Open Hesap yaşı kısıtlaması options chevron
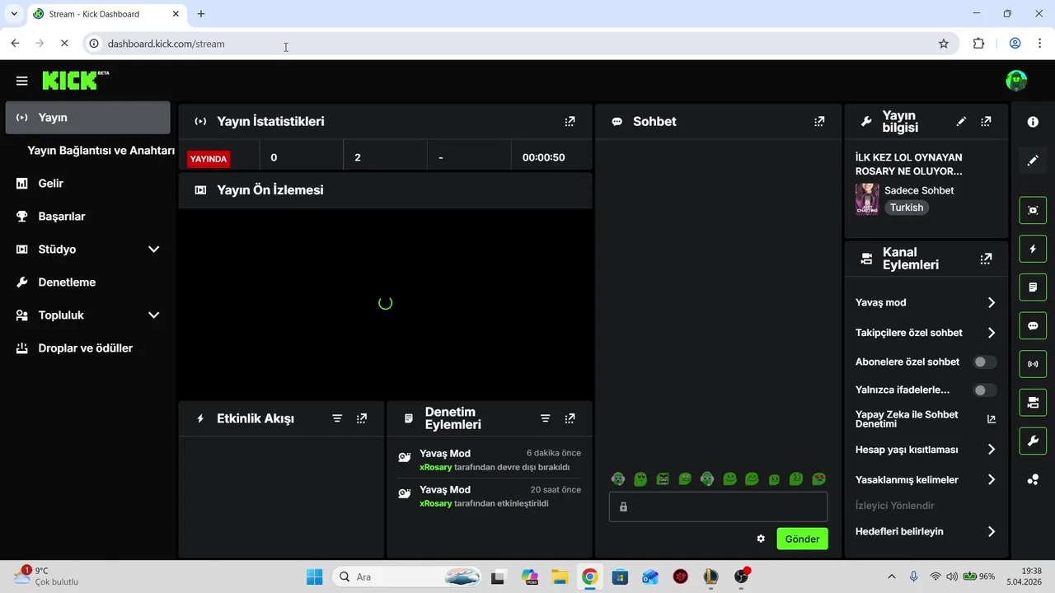 click(992, 450)
